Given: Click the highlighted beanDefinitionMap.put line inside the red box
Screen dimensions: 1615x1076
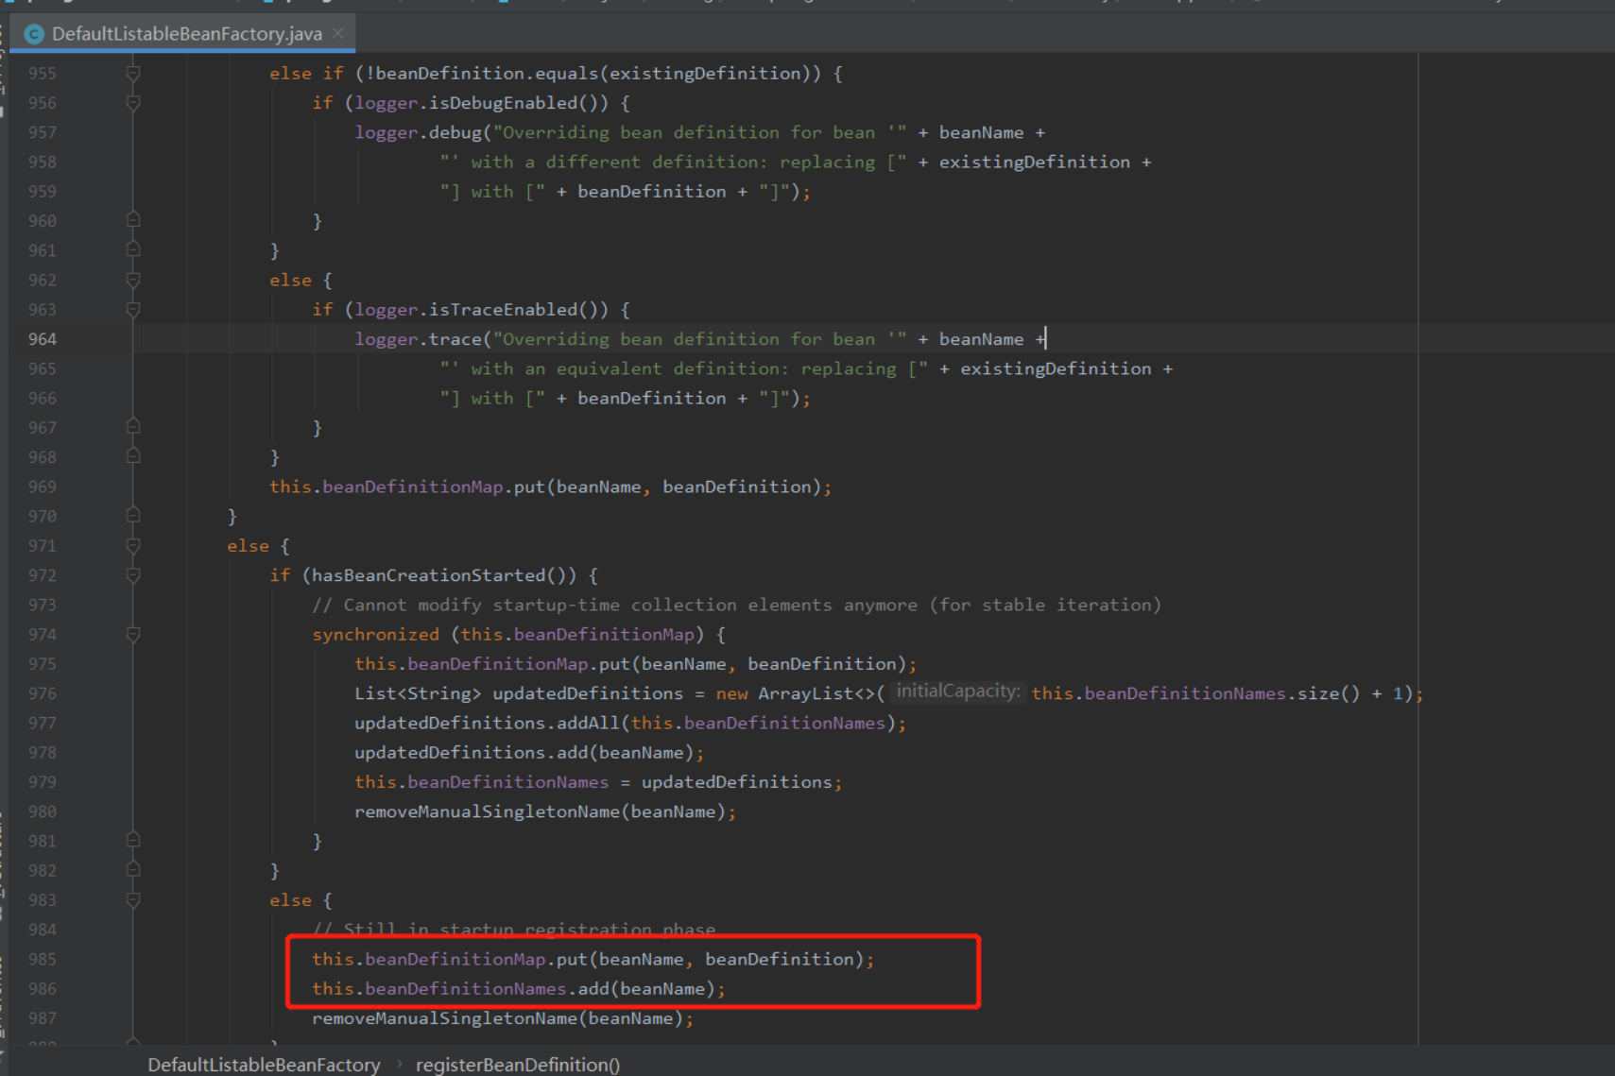Looking at the screenshot, I should pos(593,958).
